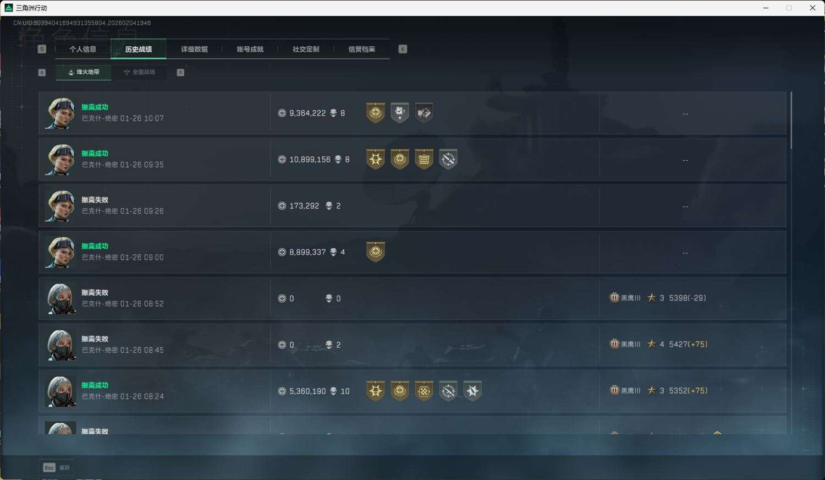Click the first gold medal in 10:07 match
The height and width of the screenshot is (480, 825).
tap(376, 113)
